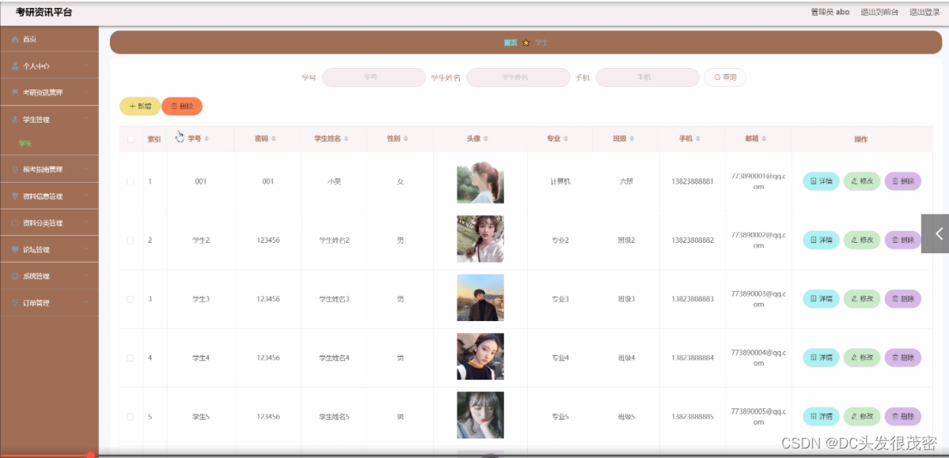The height and width of the screenshot is (458, 949).
Task: Click avatar thumbnail of 学生3
Action: tap(480, 297)
